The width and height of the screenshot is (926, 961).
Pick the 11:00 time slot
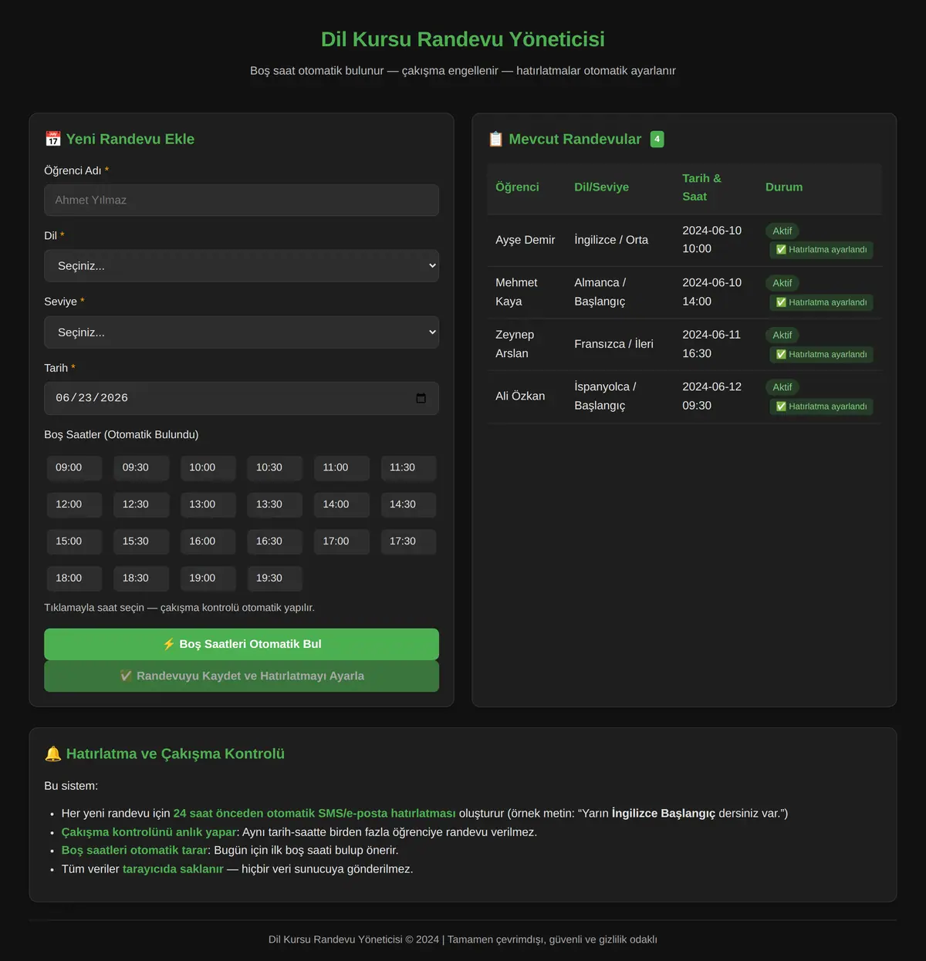(342, 467)
